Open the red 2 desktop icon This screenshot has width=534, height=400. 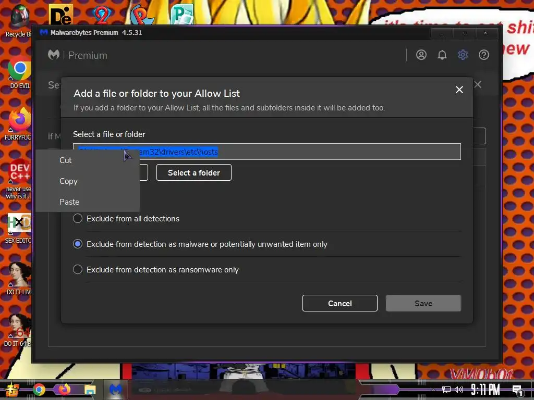click(102, 14)
